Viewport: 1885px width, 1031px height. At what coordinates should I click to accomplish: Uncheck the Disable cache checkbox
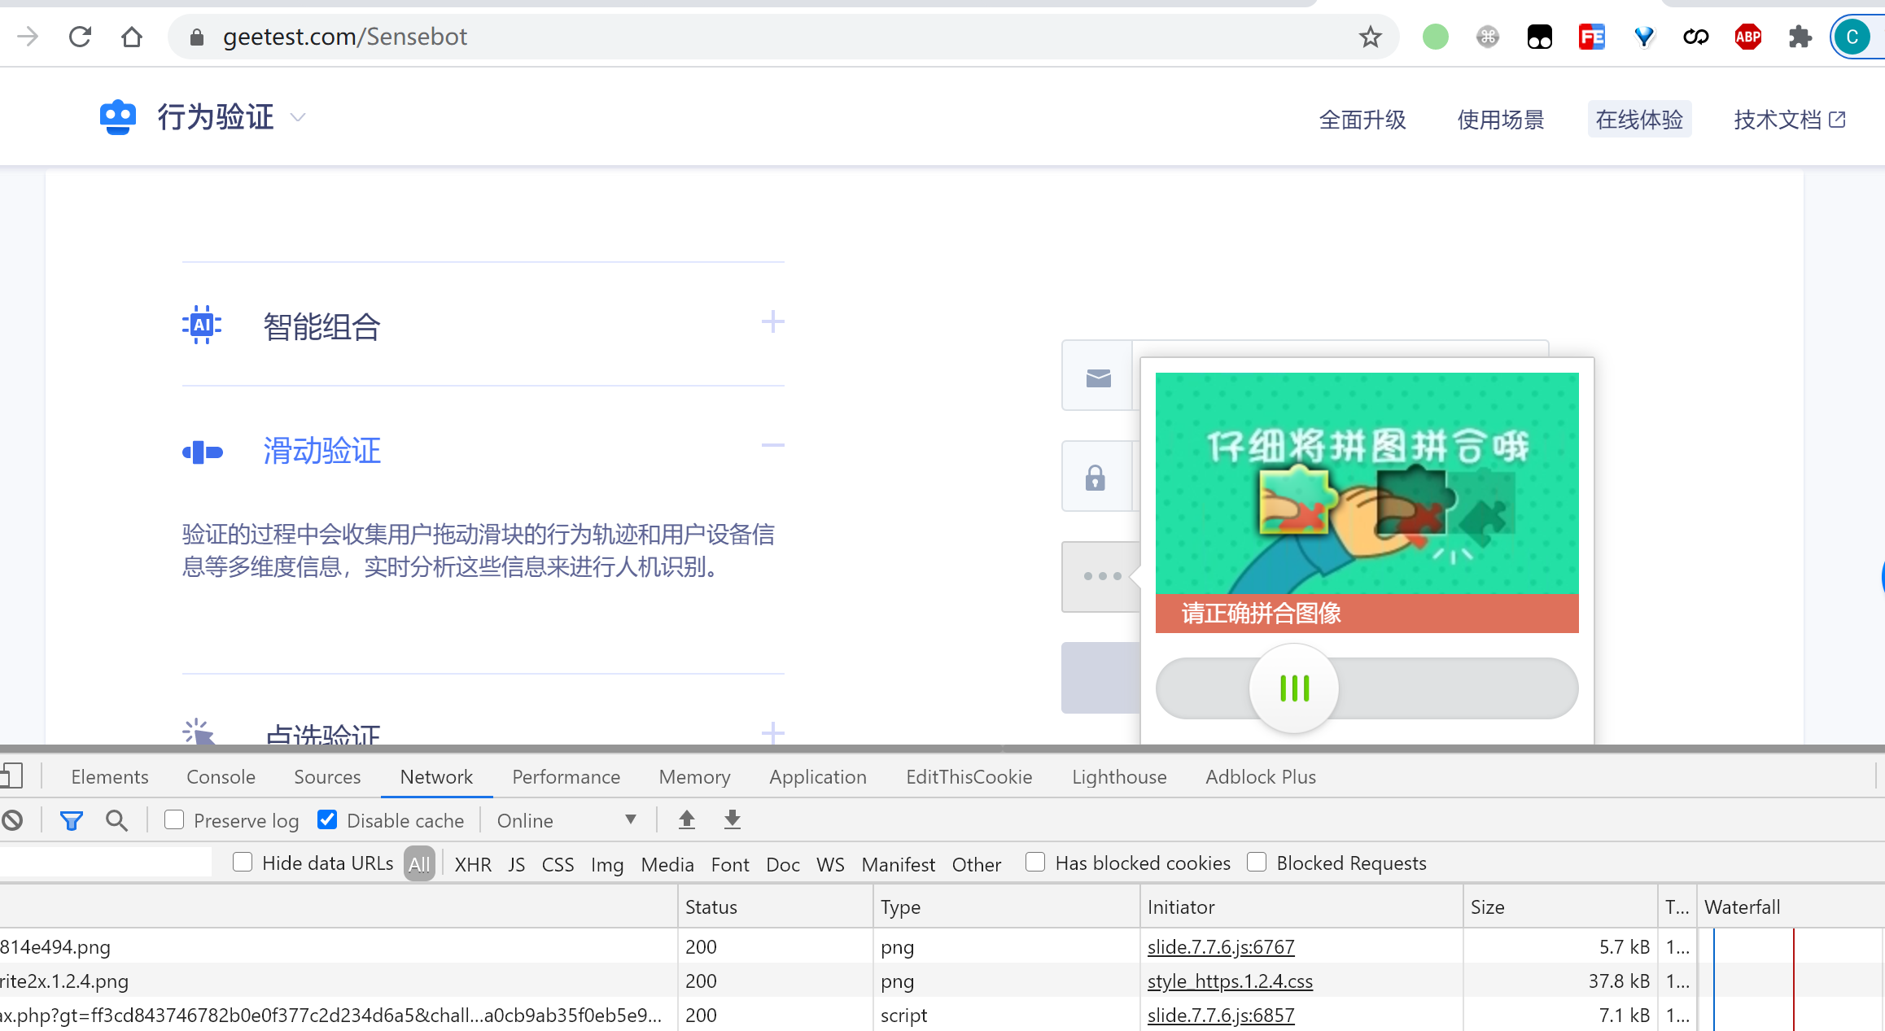[327, 819]
